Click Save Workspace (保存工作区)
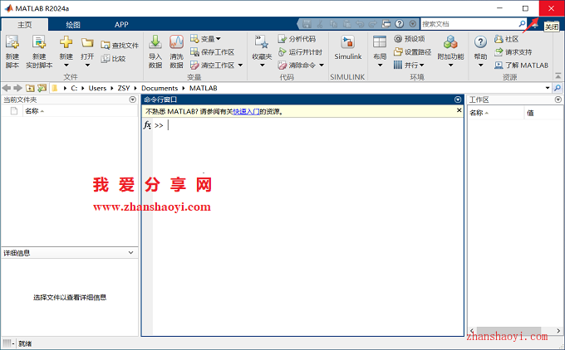This screenshot has width=565, height=350. coord(212,51)
